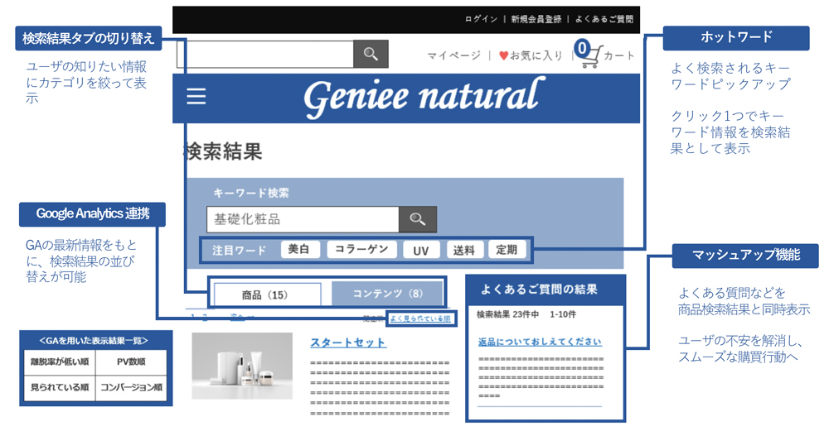The image size is (829, 431).
Task: Select the 美白 hot word chip
Action: [x=299, y=250]
